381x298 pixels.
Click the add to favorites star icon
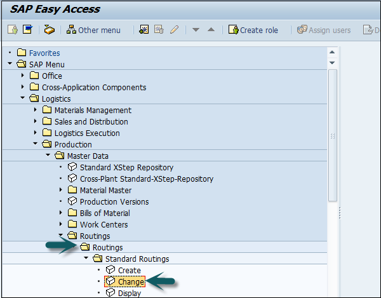[145, 30]
